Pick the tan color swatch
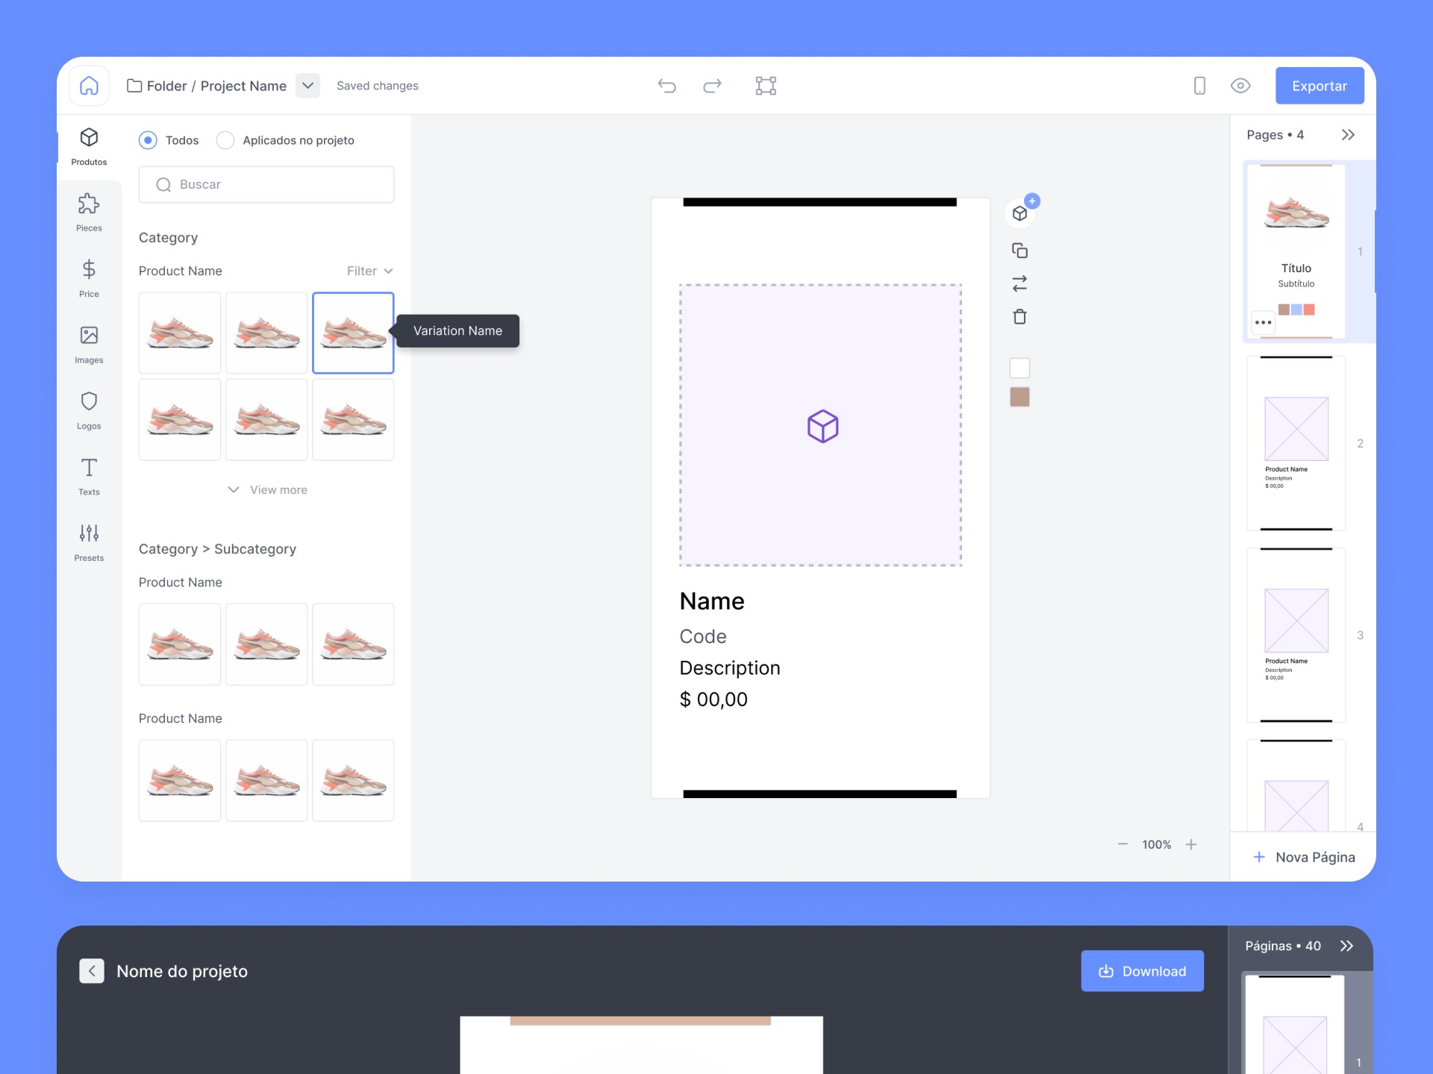Screen dimensions: 1433x1074 [x=1020, y=397]
